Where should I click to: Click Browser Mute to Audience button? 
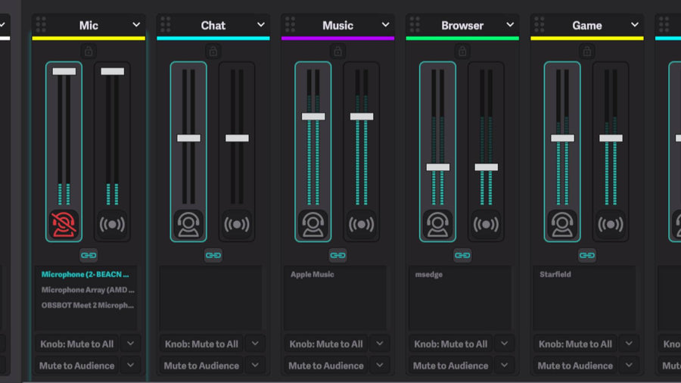pyautogui.click(x=451, y=366)
